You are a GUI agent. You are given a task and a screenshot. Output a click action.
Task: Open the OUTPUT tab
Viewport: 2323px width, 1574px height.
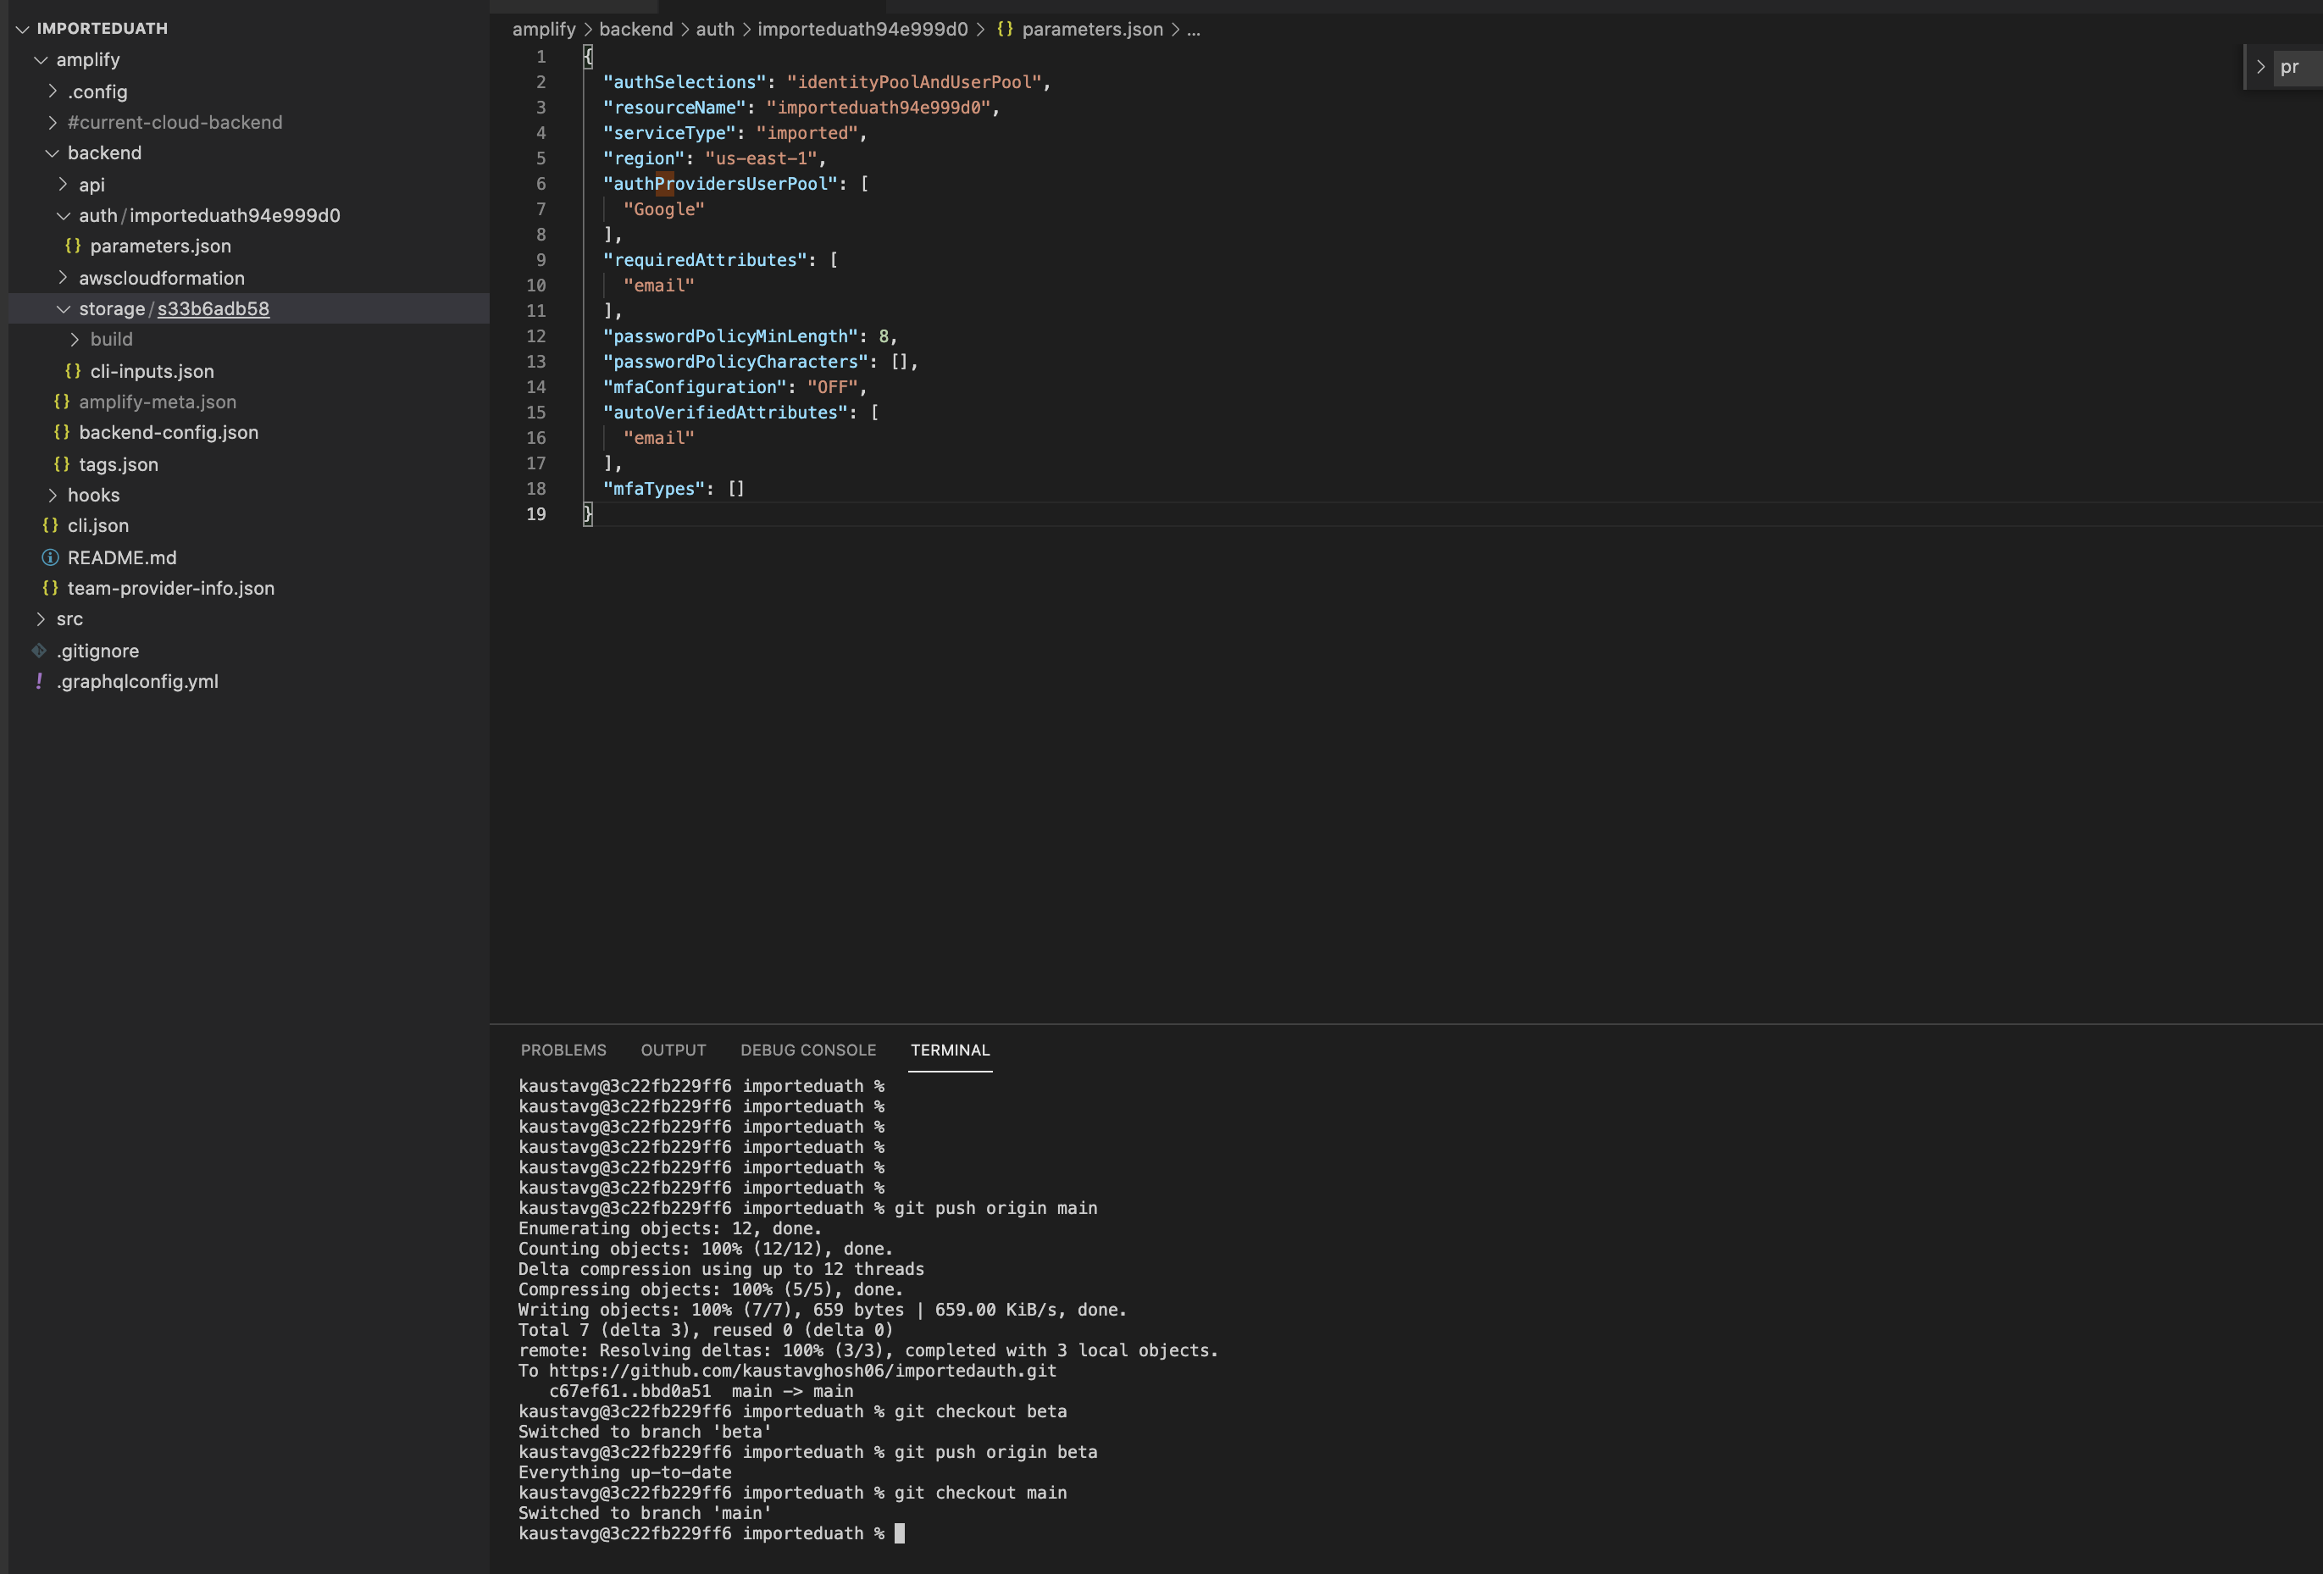[673, 1050]
